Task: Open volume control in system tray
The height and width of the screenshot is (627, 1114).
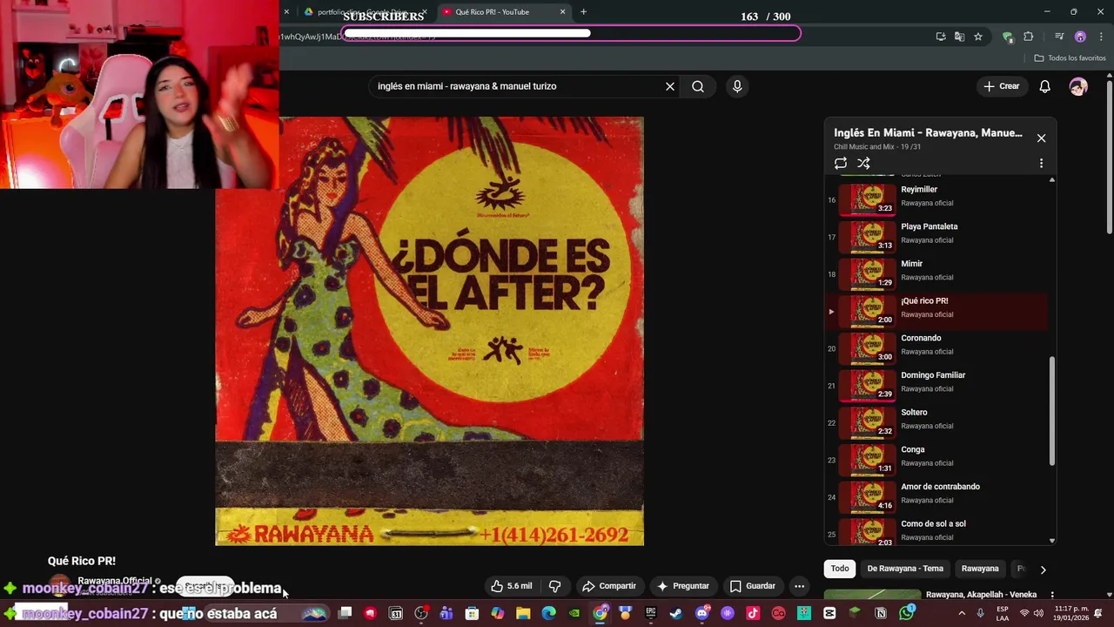Action: pyautogui.click(x=1037, y=613)
